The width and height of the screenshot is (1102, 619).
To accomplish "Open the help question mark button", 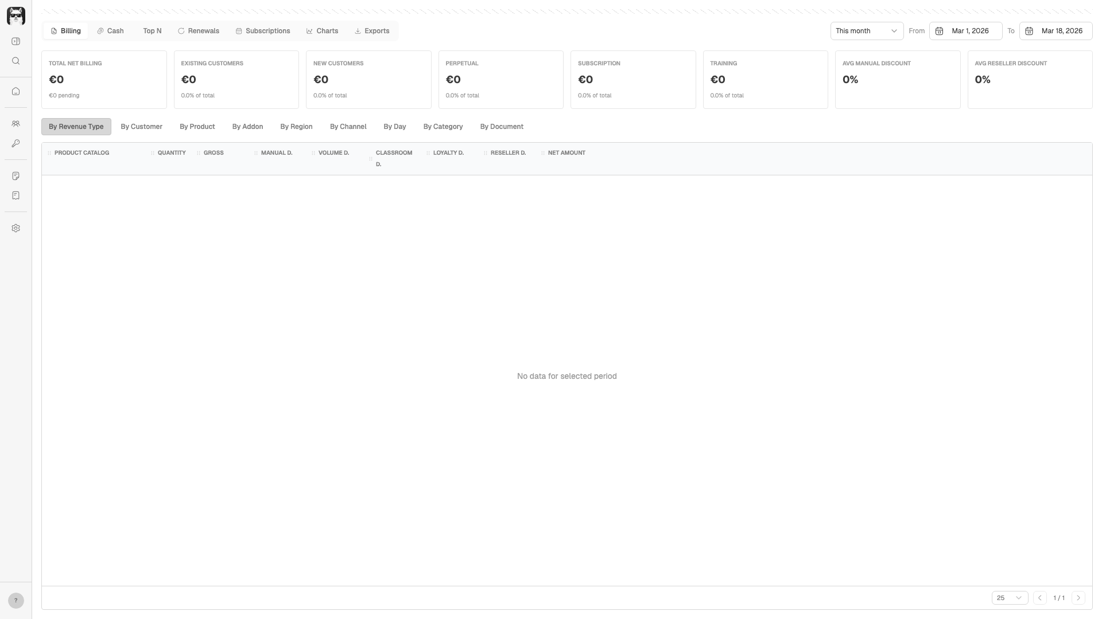I will pyautogui.click(x=15, y=600).
